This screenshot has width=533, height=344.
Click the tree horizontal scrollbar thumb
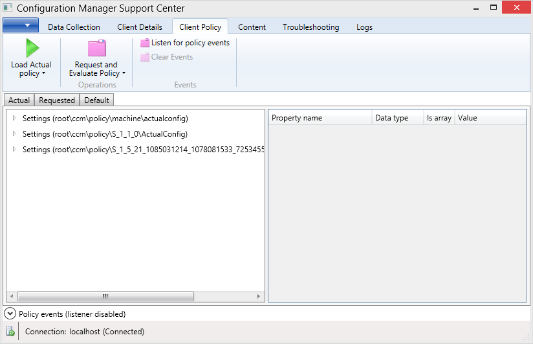click(105, 296)
